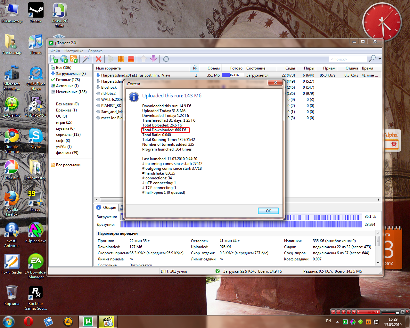Open the search engine dropdown arrow

click(380, 59)
